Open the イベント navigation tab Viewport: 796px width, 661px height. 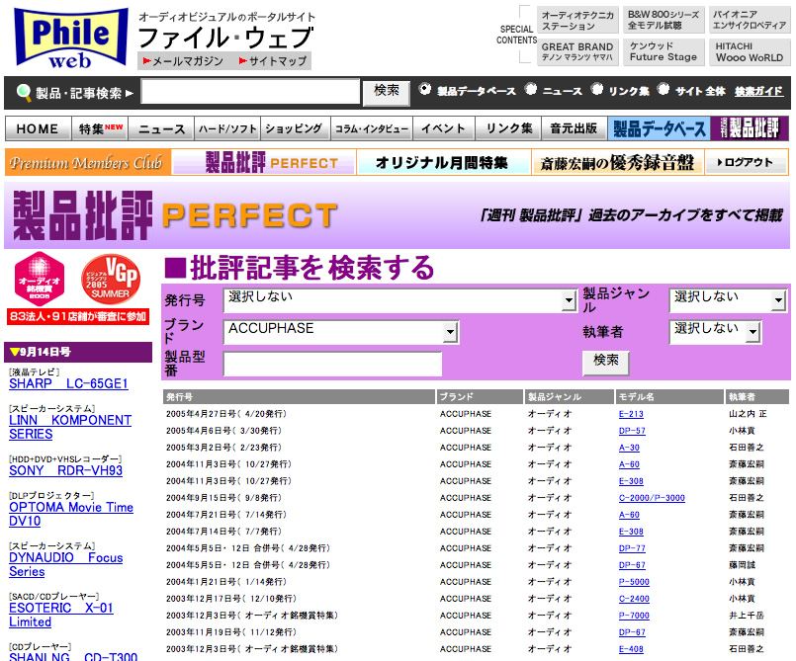tap(444, 128)
